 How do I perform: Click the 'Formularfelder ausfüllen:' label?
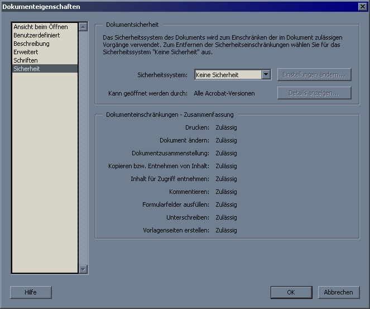176,205
